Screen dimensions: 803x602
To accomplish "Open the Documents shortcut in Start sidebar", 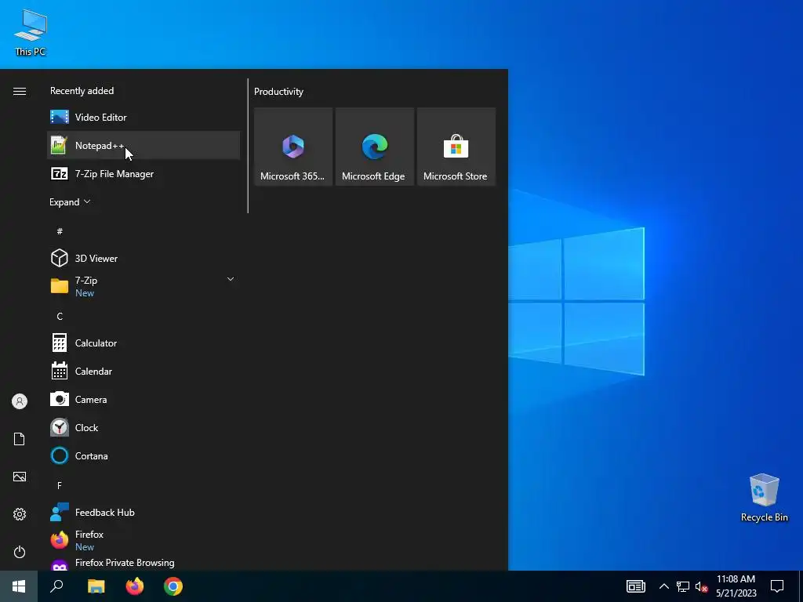I will pyautogui.click(x=20, y=439).
